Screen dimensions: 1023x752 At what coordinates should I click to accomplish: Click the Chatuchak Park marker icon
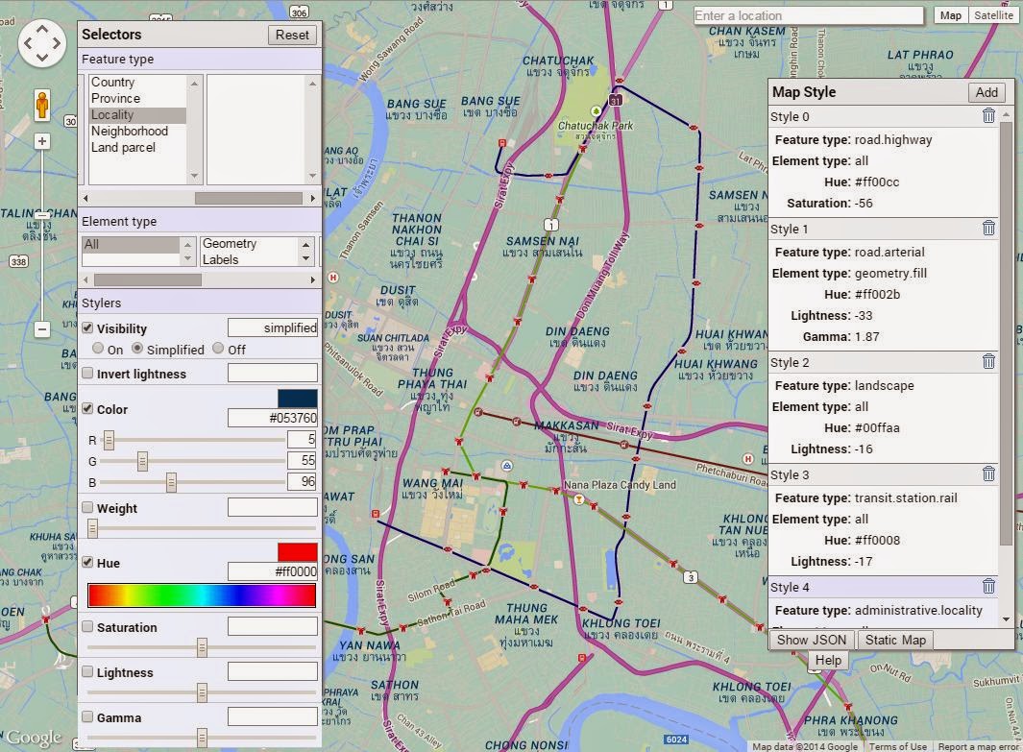596,111
